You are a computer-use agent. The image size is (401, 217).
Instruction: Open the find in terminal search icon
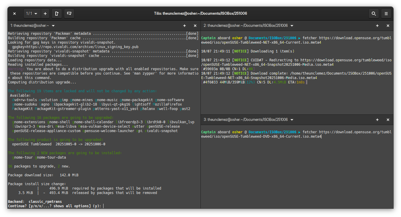[374, 14]
